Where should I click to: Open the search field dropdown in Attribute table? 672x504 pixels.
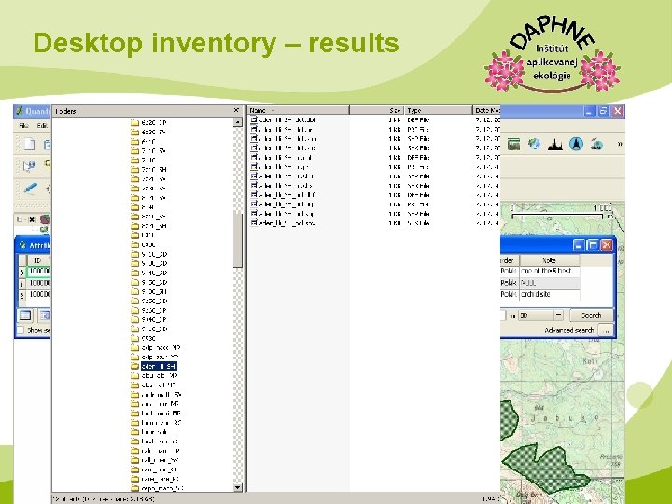tap(558, 315)
